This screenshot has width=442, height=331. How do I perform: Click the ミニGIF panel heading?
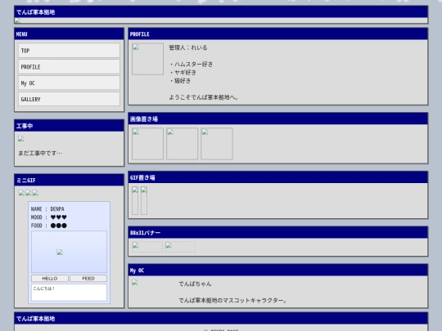point(25,180)
